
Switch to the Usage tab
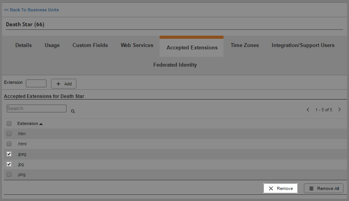coord(52,45)
